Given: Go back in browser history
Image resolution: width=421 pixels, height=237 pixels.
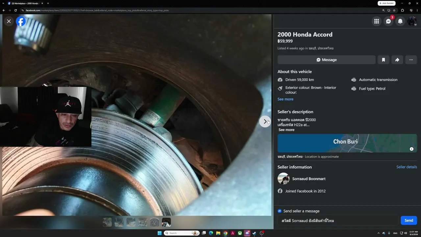Looking at the screenshot, I should click(x=4, y=10).
